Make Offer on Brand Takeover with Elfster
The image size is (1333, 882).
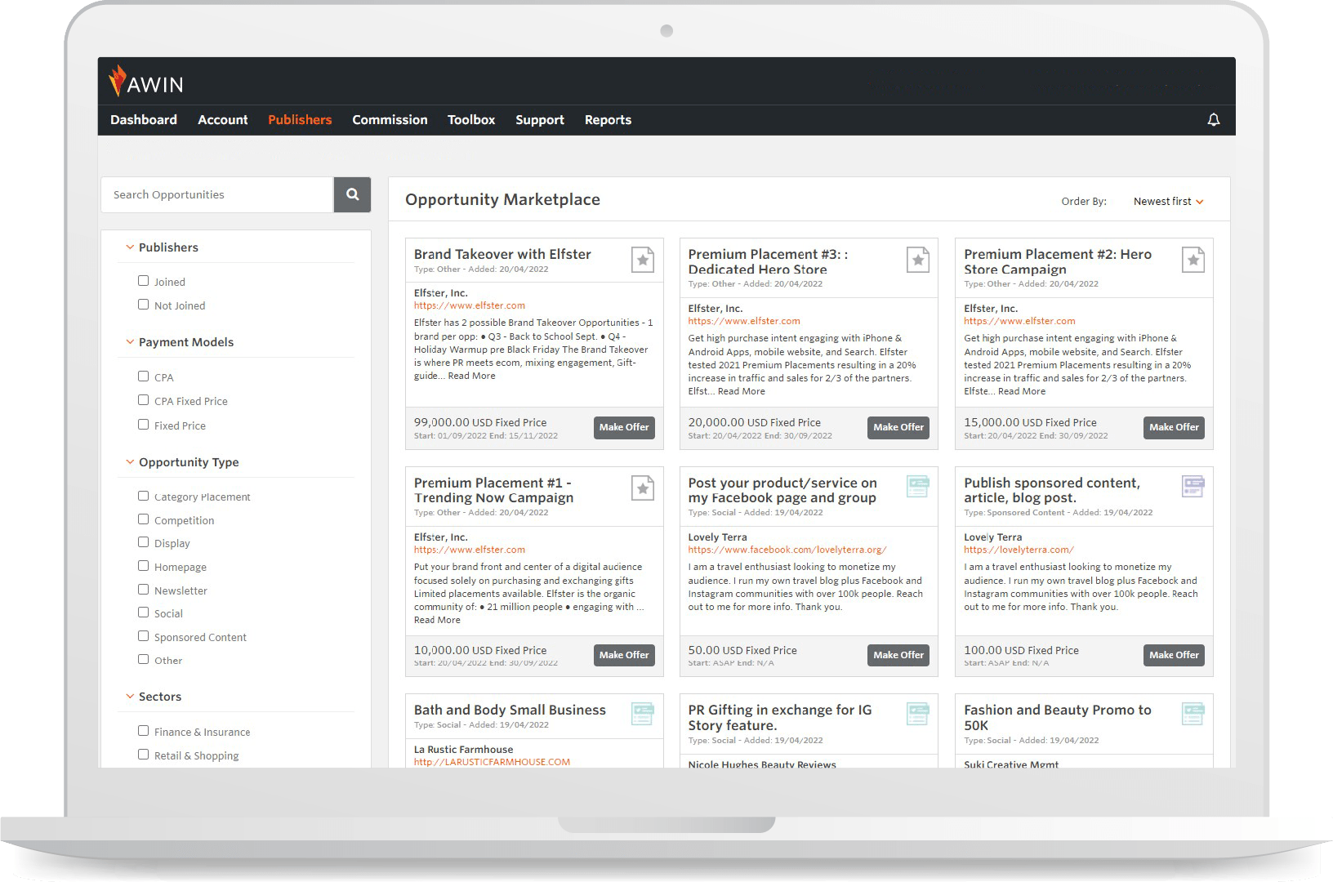tap(624, 427)
